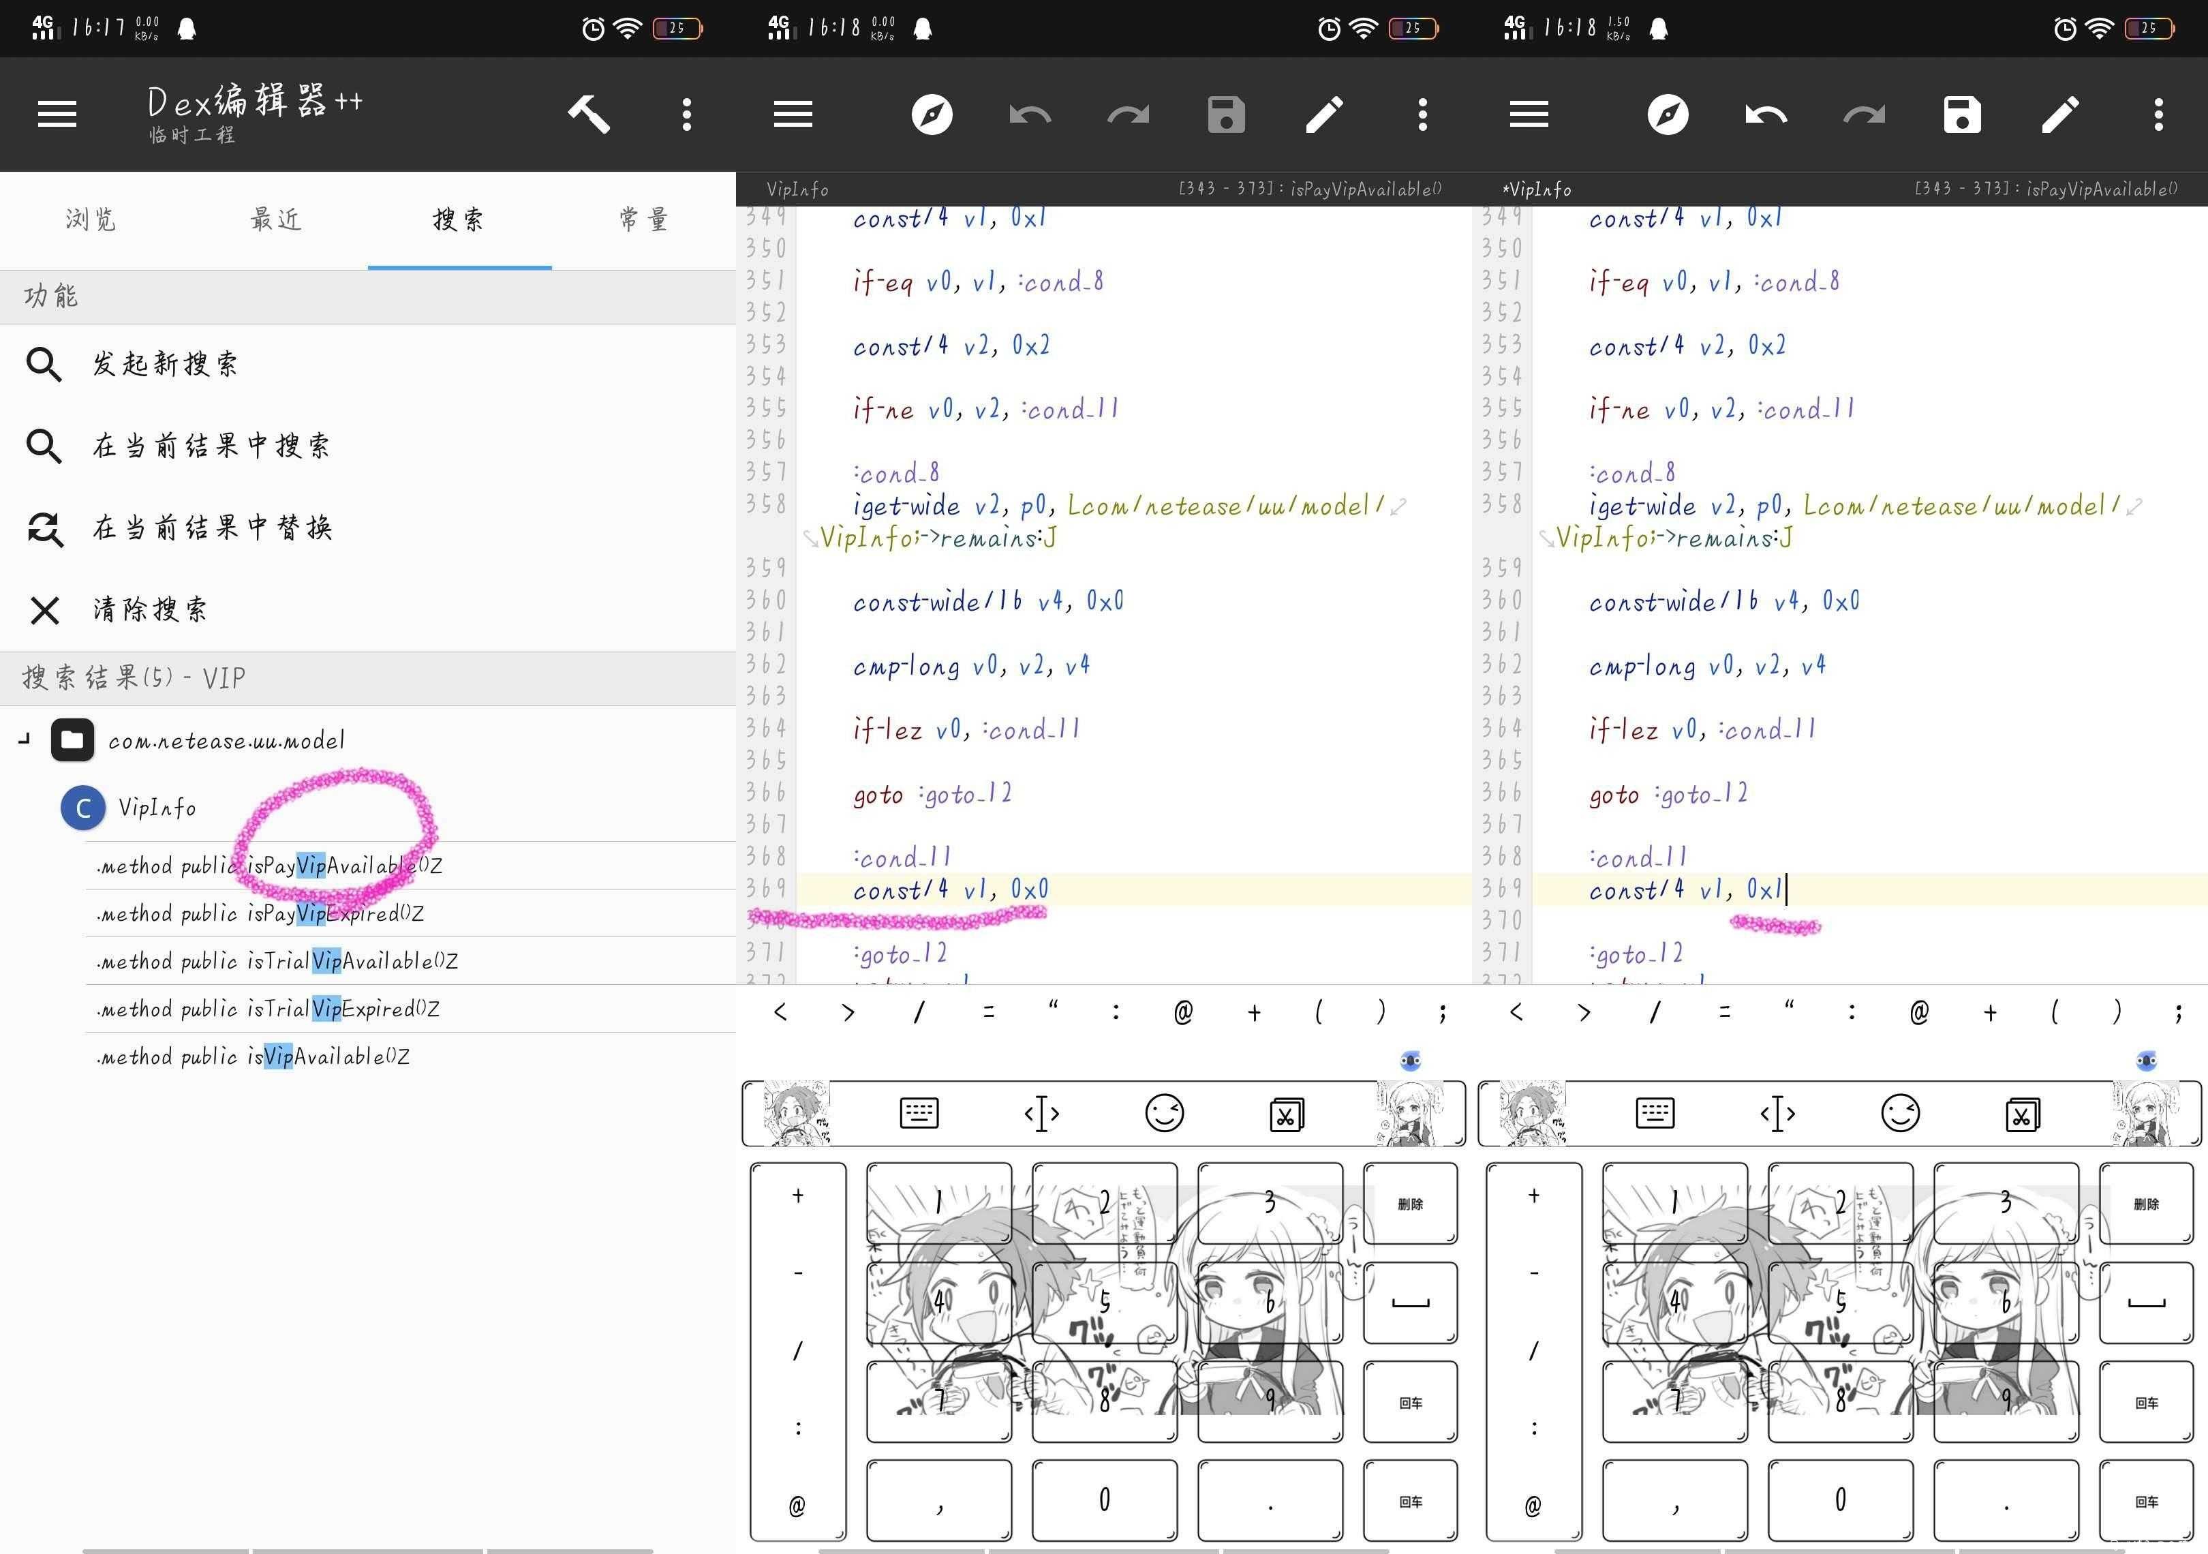The width and height of the screenshot is (2208, 1554).
Task: Save changes with disk icon in right editor
Action: (1962, 115)
